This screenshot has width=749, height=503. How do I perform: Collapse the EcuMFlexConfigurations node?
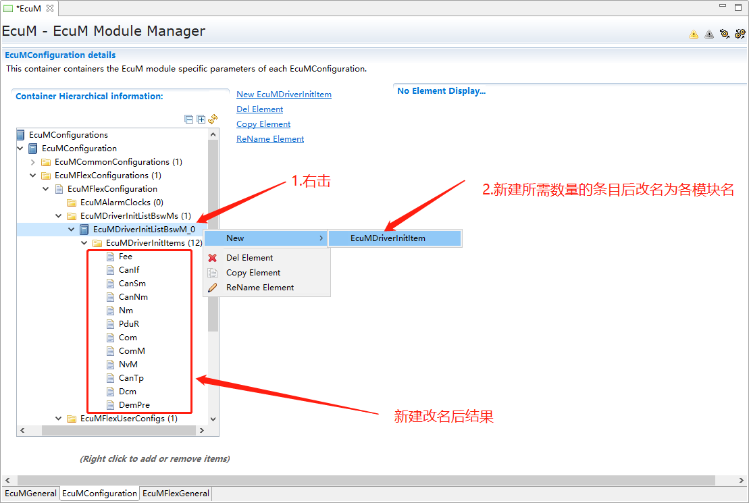click(x=33, y=176)
